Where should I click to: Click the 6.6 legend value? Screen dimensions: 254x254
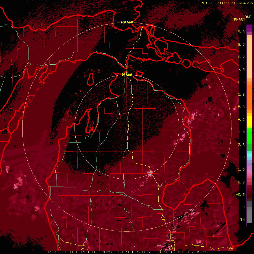tap(241, 82)
